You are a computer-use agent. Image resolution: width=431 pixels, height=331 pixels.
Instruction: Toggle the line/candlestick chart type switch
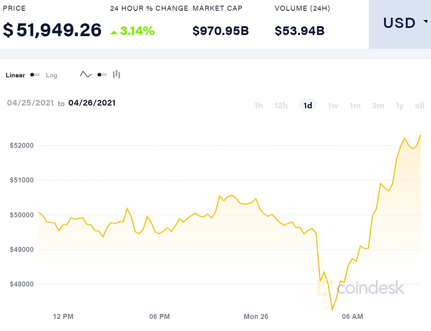[x=102, y=75]
